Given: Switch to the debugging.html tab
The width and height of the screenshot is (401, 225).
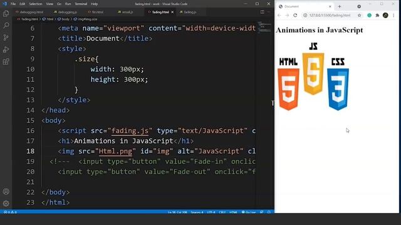Looking at the screenshot, I should pos(31,12).
